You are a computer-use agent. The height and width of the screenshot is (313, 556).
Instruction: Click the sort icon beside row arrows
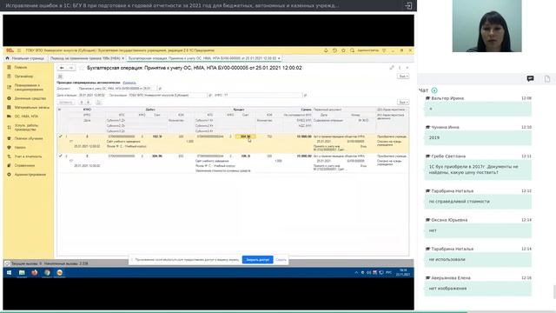(x=98, y=103)
